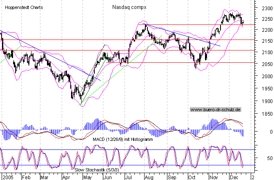This screenshot has height=180, width=274.
Task: Click the 1900 price axis value
Action: pyautogui.click(x=267, y=101)
